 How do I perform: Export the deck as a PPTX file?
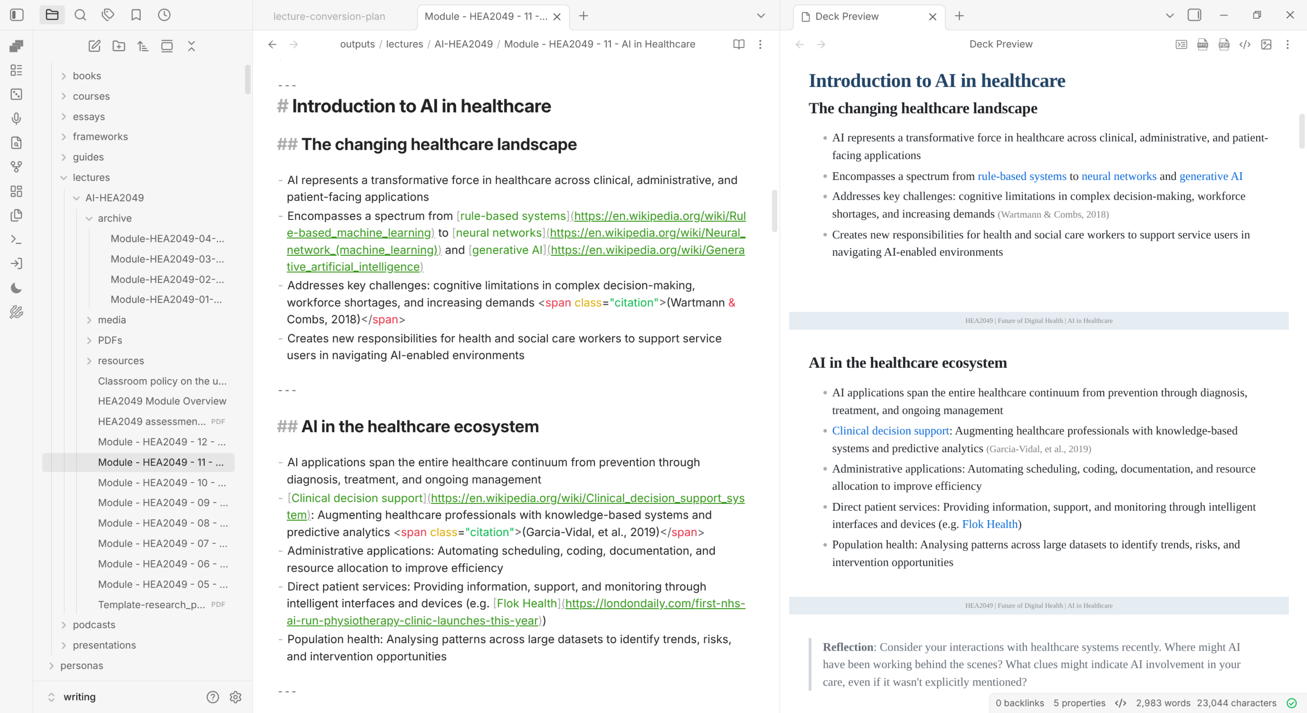coord(1203,45)
